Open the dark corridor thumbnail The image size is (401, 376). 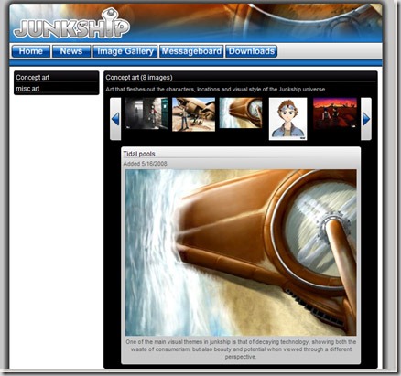(x=146, y=113)
